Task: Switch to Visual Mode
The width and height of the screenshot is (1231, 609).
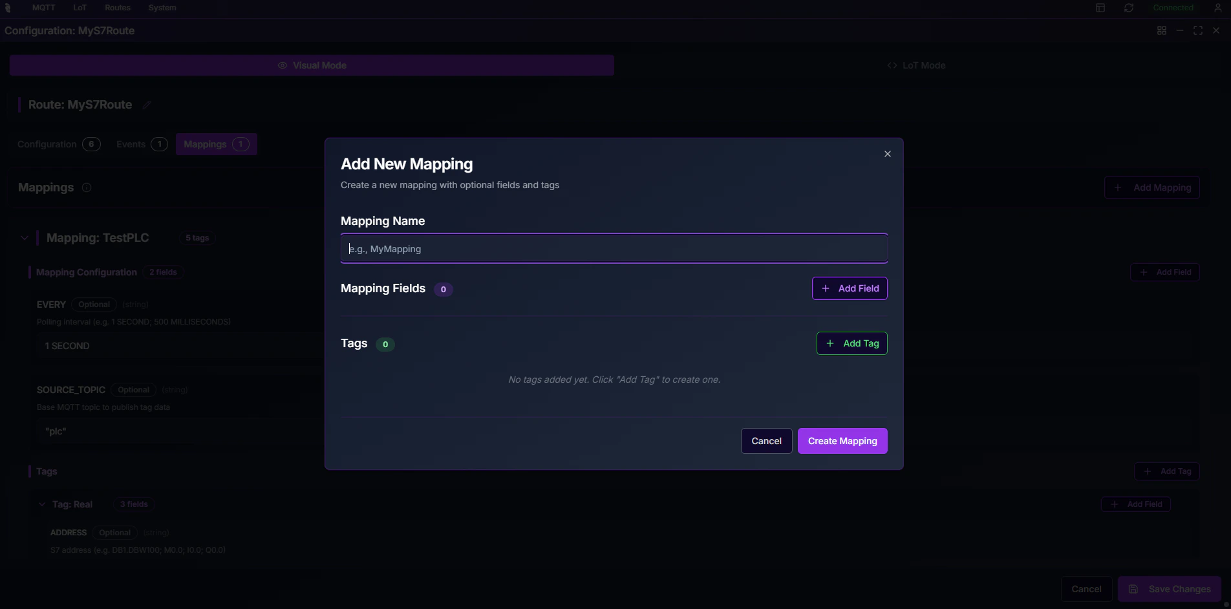Action: coord(312,65)
